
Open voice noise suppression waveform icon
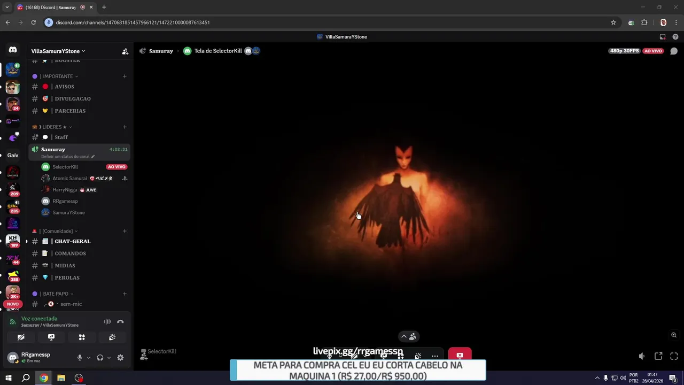click(x=107, y=322)
